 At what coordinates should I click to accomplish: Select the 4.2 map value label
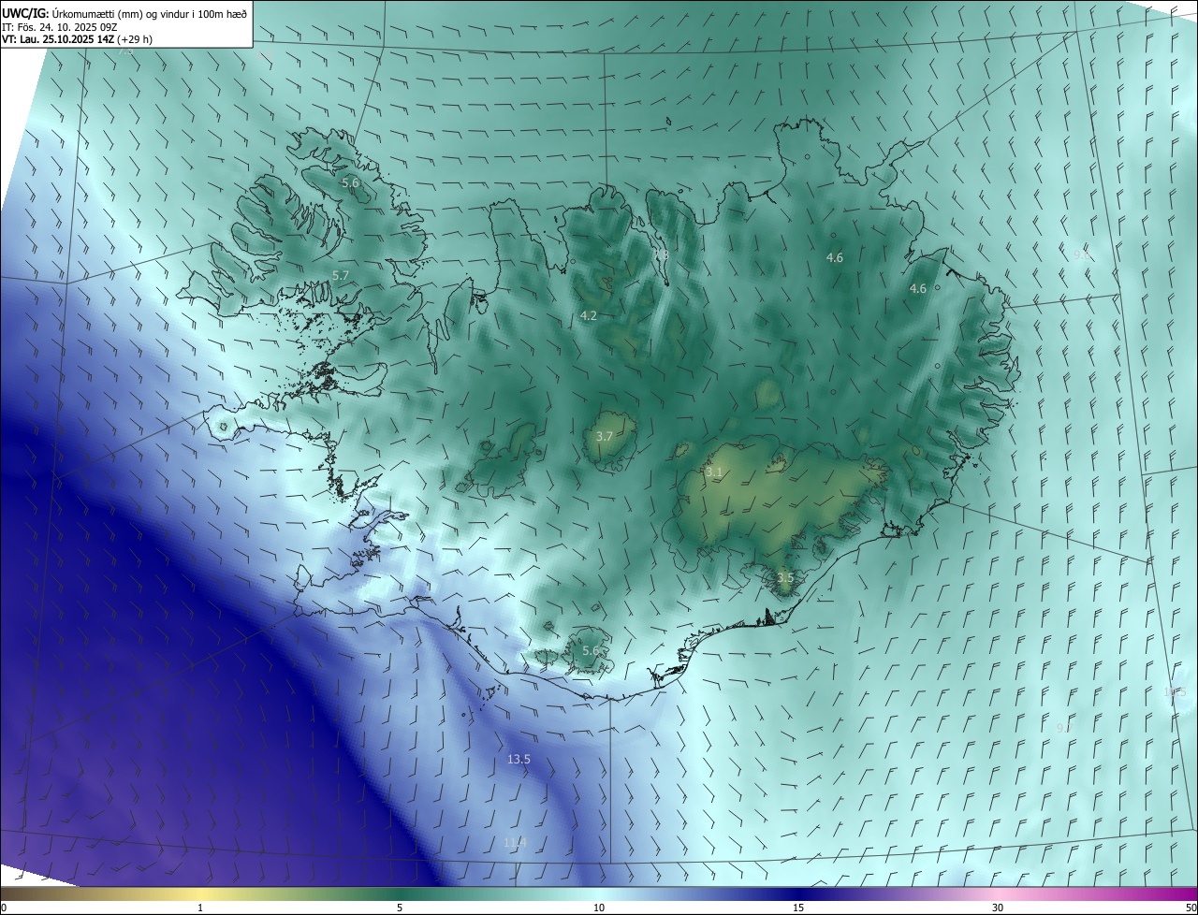[589, 315]
